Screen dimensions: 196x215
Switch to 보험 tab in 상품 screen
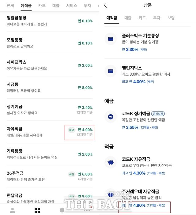tap(171, 18)
